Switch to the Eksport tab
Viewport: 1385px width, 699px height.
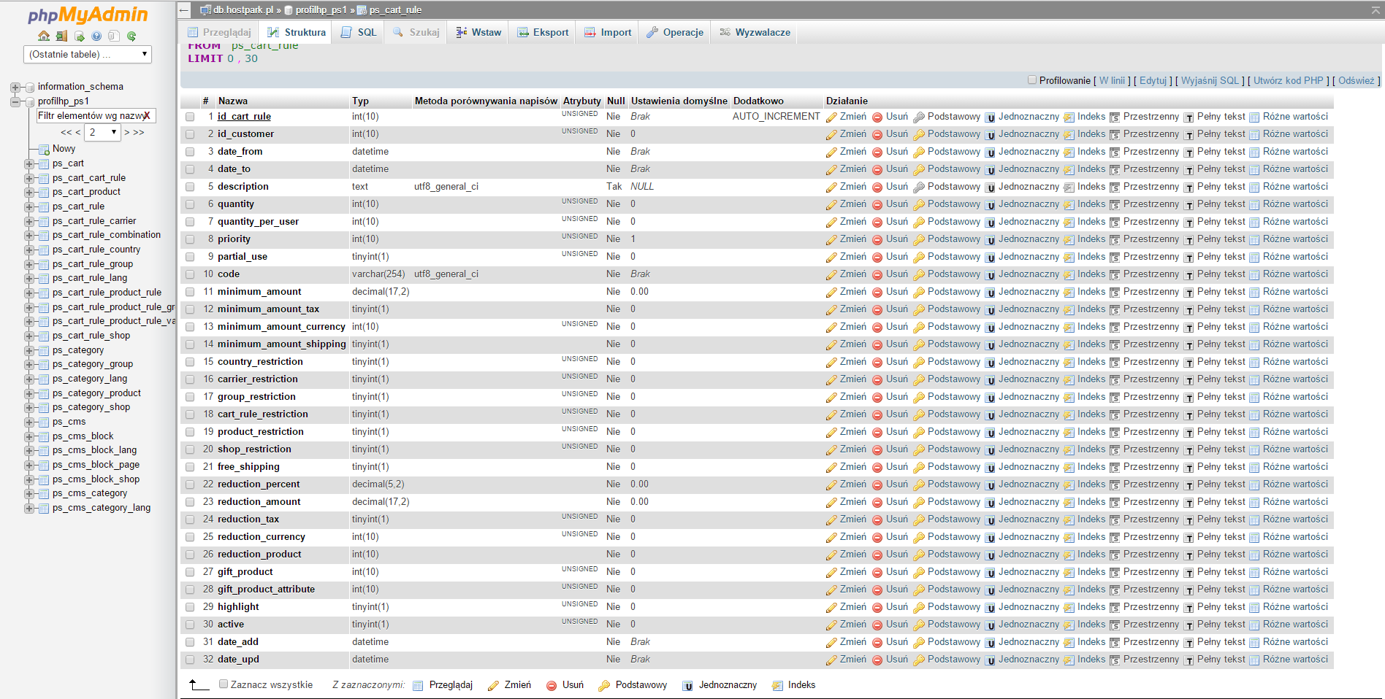(543, 32)
